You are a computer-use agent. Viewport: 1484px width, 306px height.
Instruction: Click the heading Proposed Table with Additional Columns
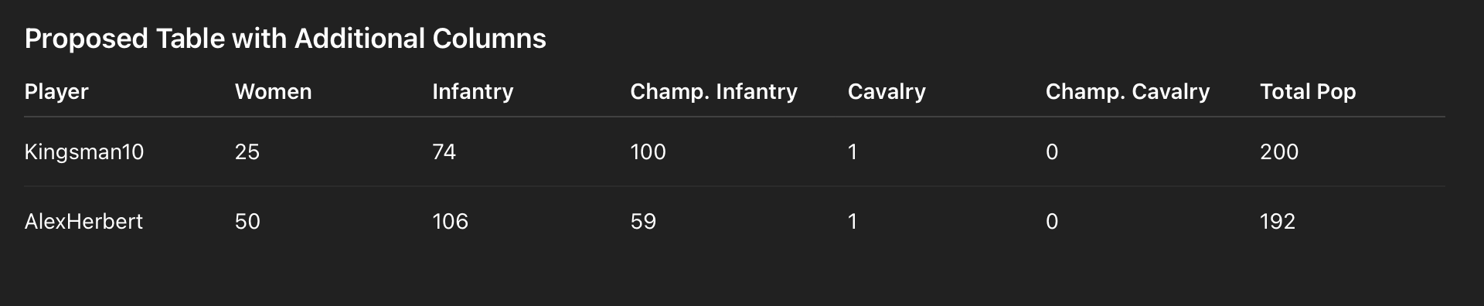pyautogui.click(x=285, y=39)
